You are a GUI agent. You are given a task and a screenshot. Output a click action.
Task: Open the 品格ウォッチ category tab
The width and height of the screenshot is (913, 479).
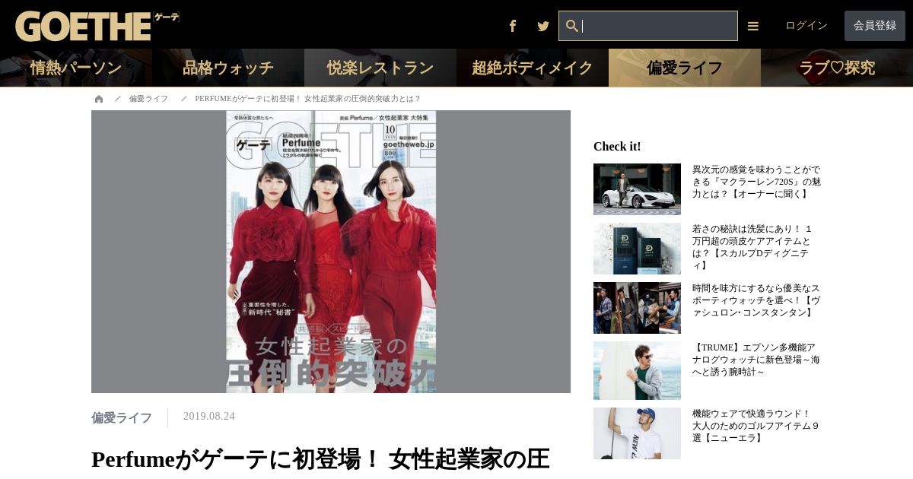tap(228, 68)
